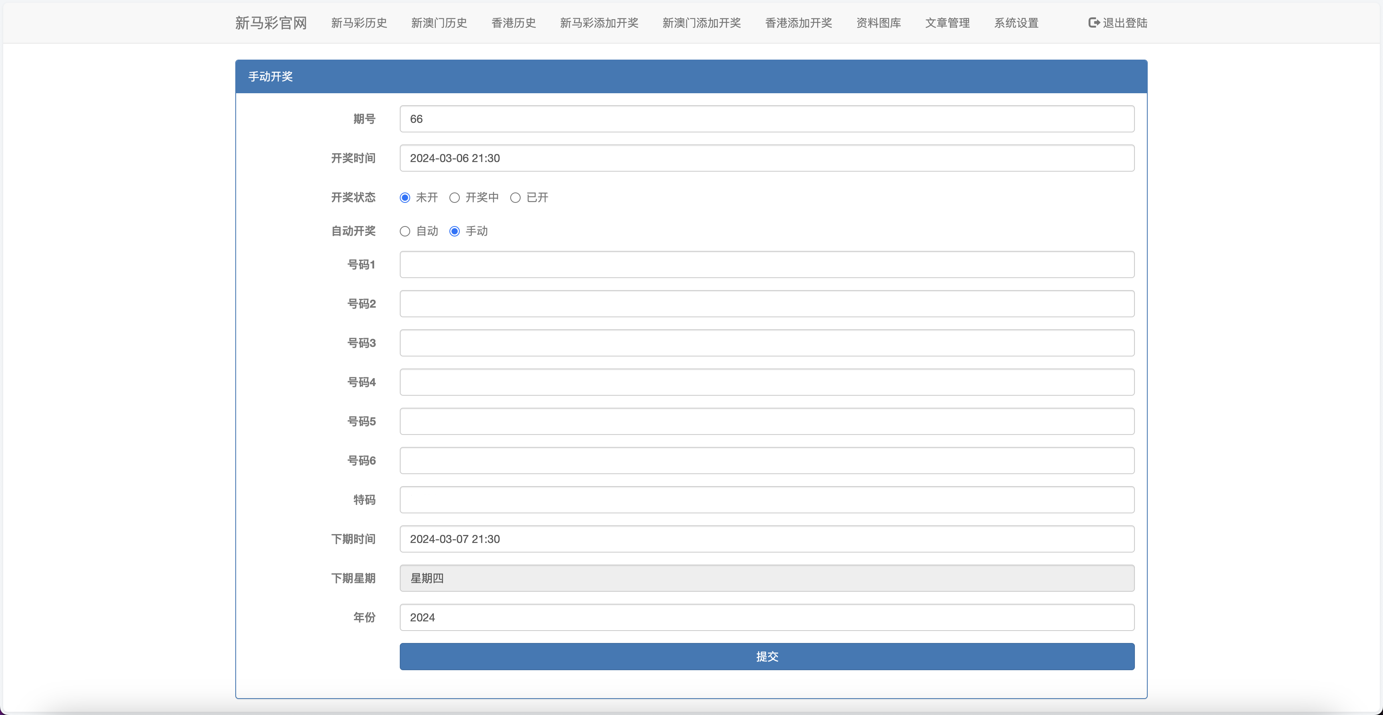Navigate to 资料图库
Image resolution: width=1383 pixels, height=715 pixels.
878,23
